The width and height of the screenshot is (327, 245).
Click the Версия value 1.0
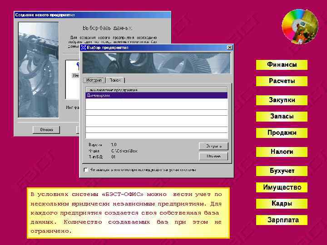[114, 145]
